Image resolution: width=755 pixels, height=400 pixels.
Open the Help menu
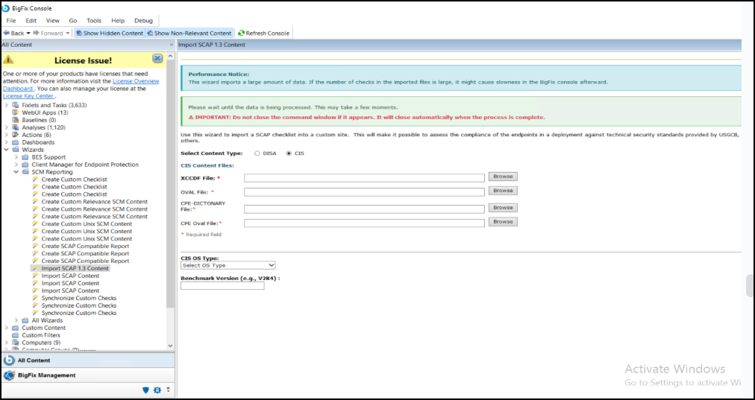pyautogui.click(x=118, y=21)
